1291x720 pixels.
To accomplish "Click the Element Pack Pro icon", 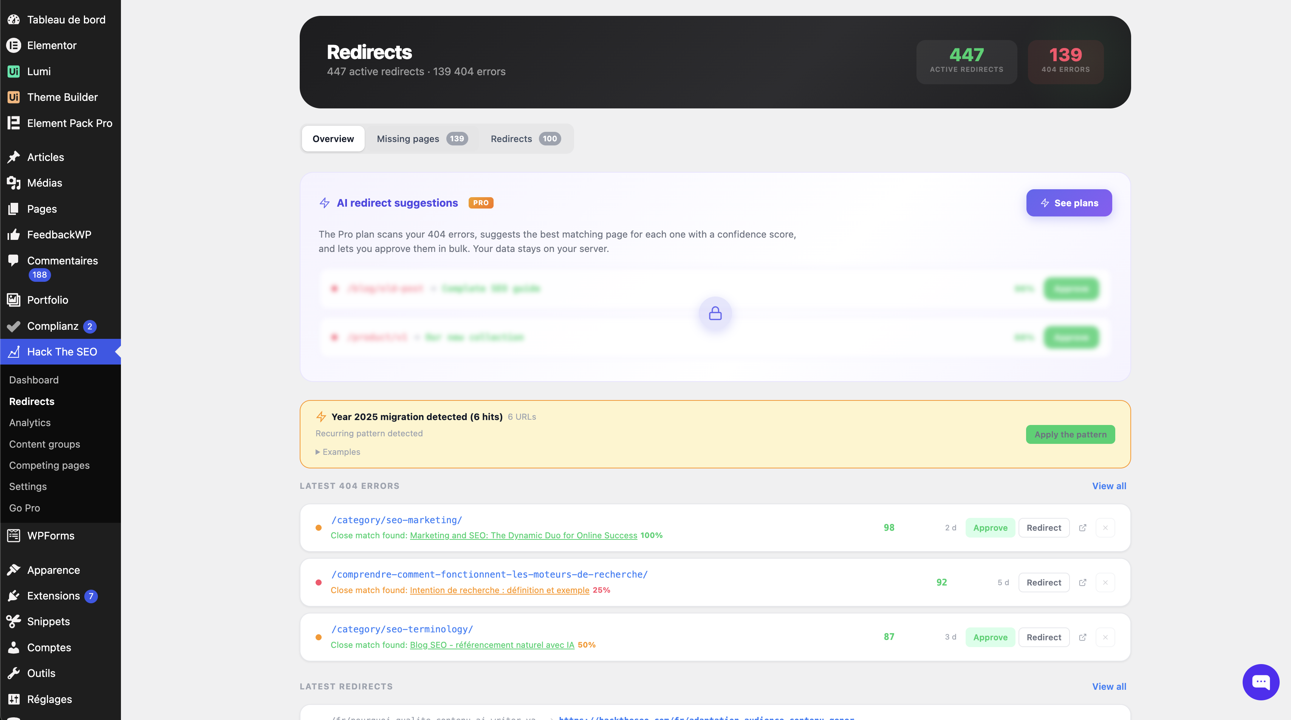I will [14, 123].
